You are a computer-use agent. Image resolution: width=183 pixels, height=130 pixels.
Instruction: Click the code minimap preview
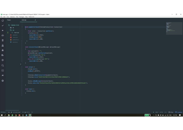(x=174, y=28)
